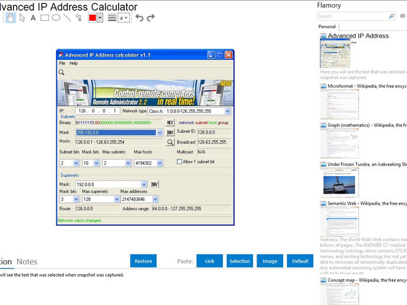
Task: Open the supernet Mask dropdown 192.0.0.0
Action: click(144, 184)
